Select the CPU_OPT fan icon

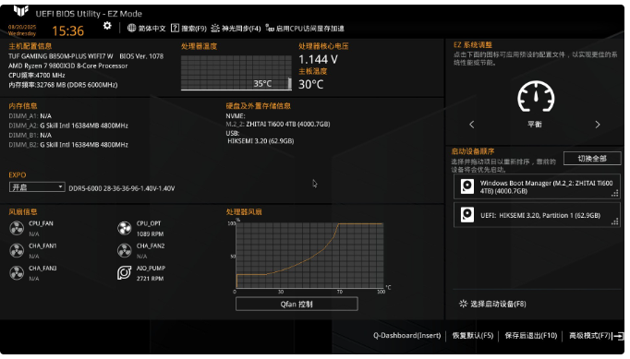point(125,228)
